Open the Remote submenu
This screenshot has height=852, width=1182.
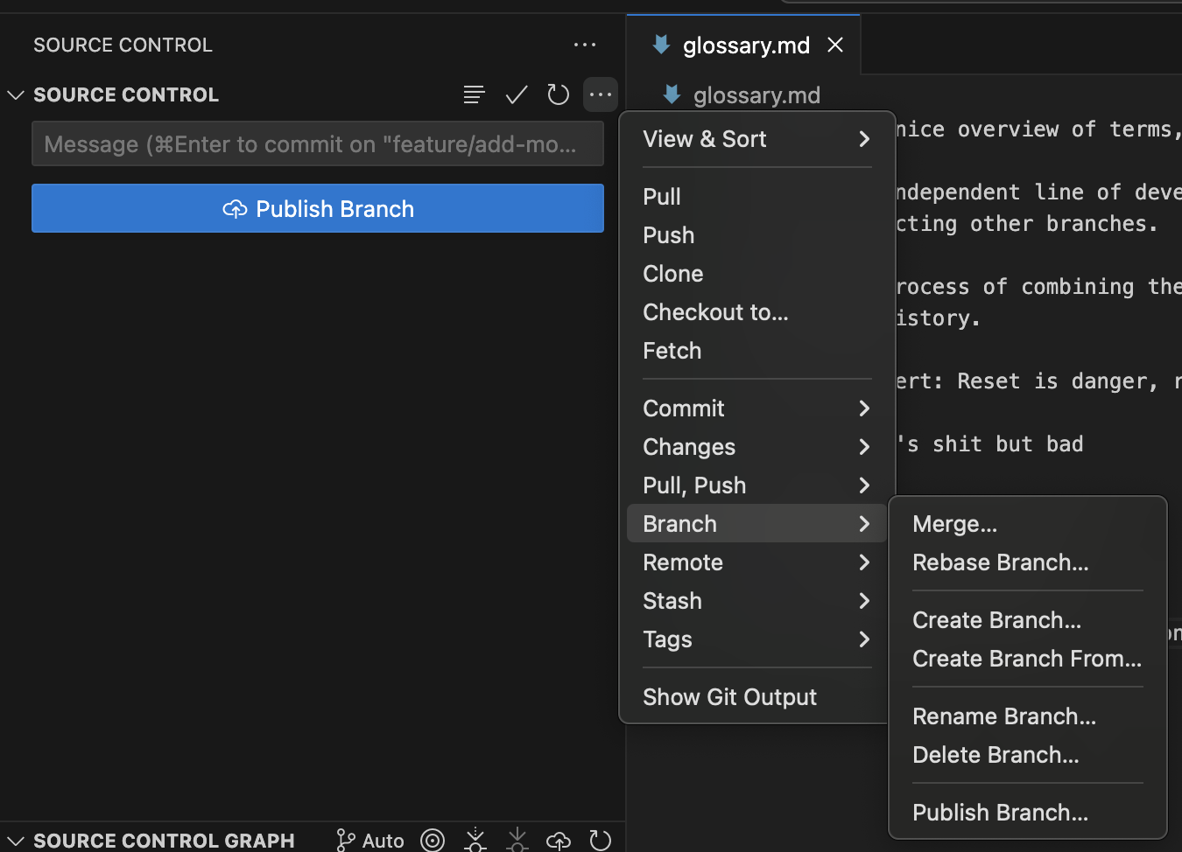click(757, 562)
